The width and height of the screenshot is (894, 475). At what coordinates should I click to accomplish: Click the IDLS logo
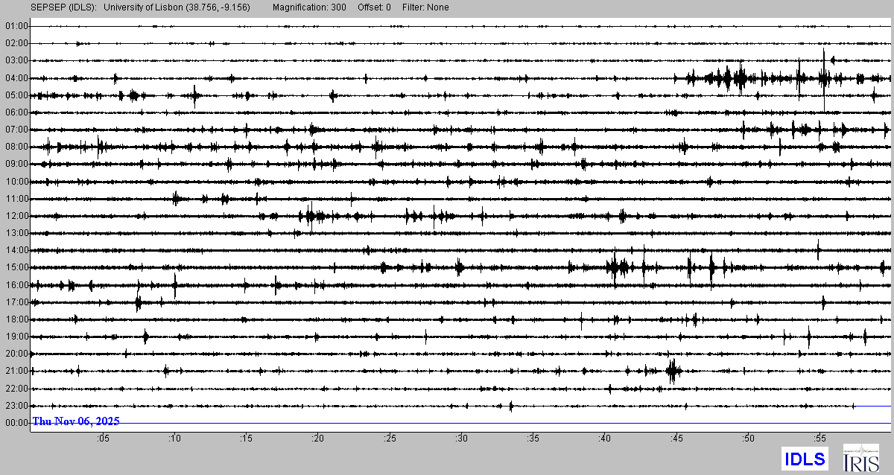[x=804, y=458]
